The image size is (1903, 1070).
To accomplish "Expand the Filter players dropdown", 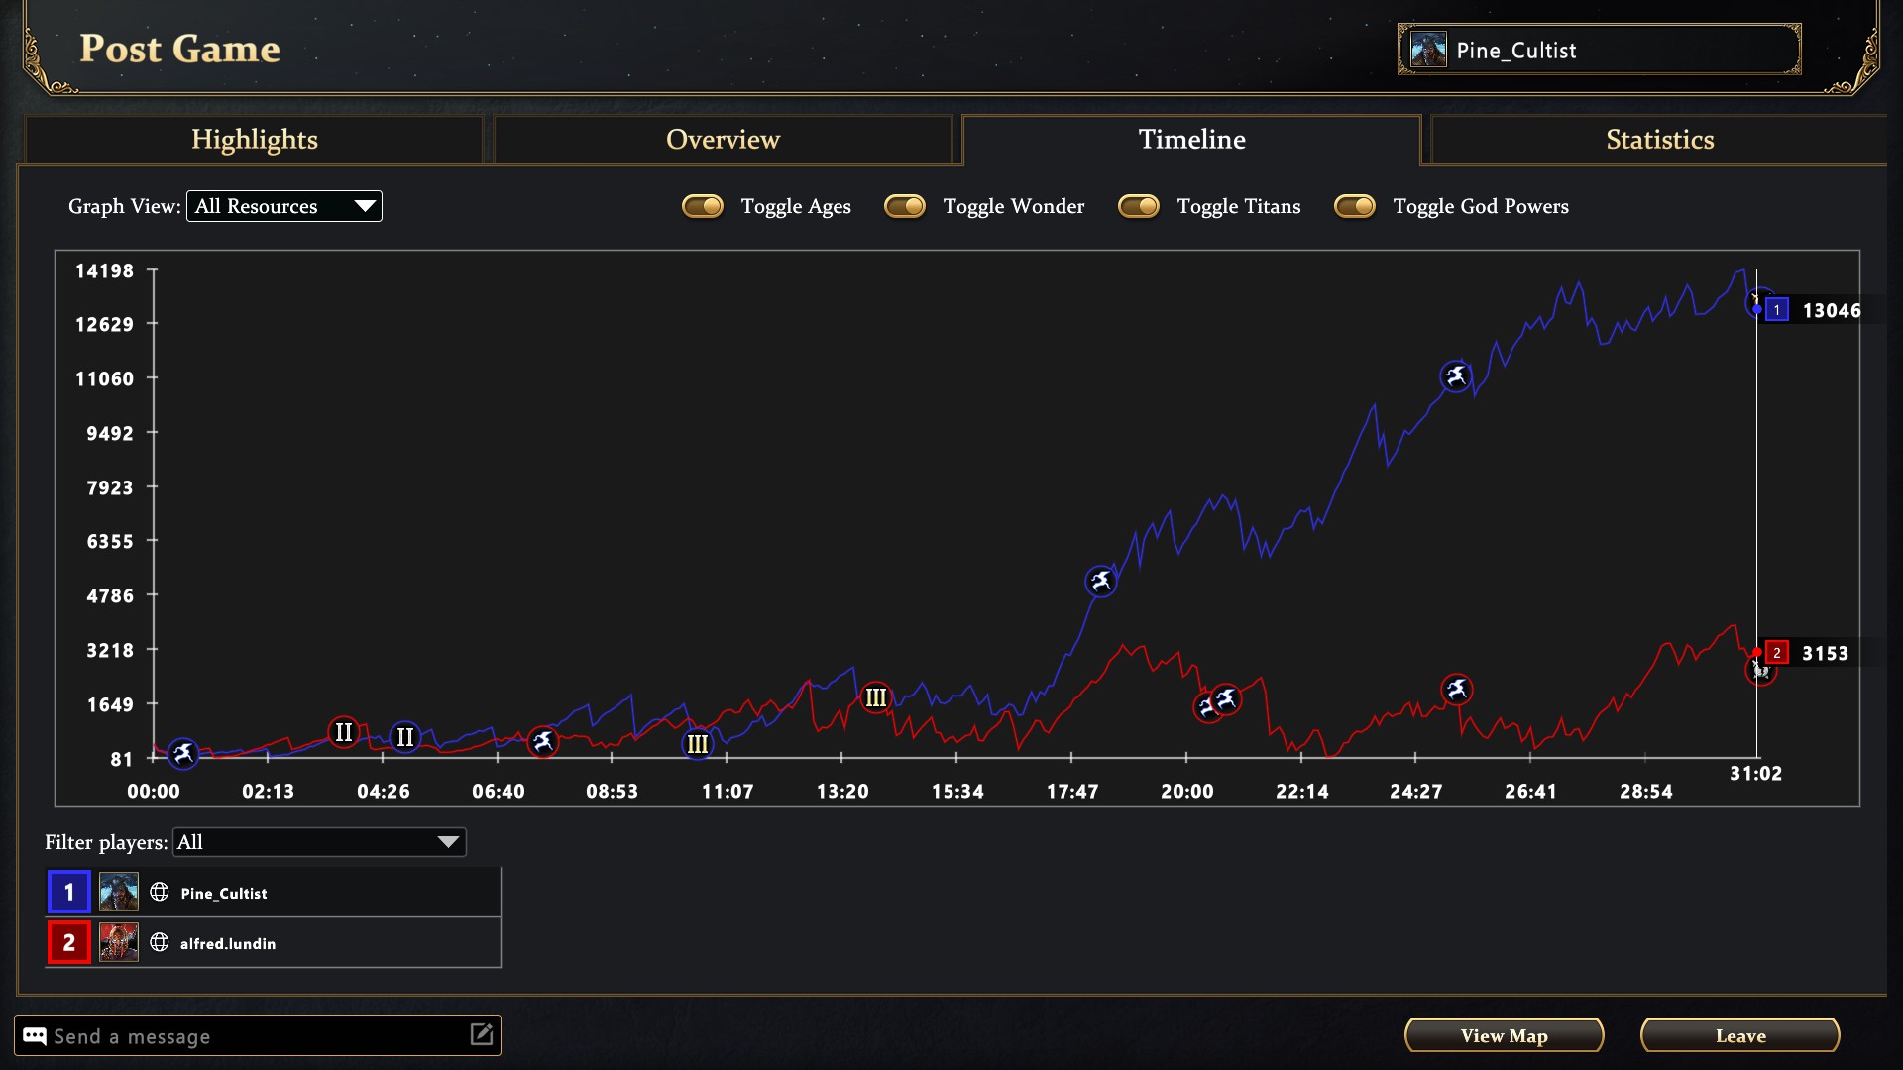I will pos(319,842).
